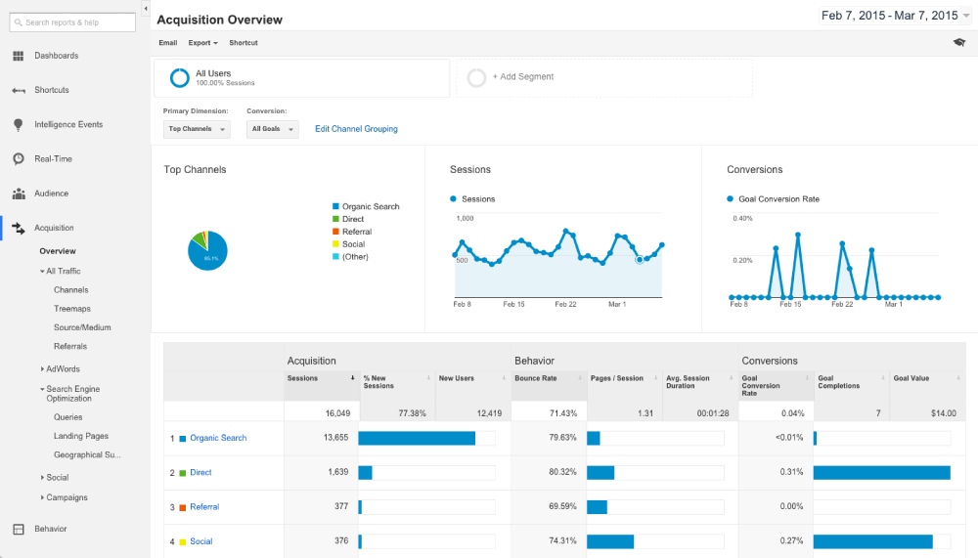Screen dimensions: 978x558
Task: Click the light blue (Other) legend swatch
Action: tap(335, 257)
